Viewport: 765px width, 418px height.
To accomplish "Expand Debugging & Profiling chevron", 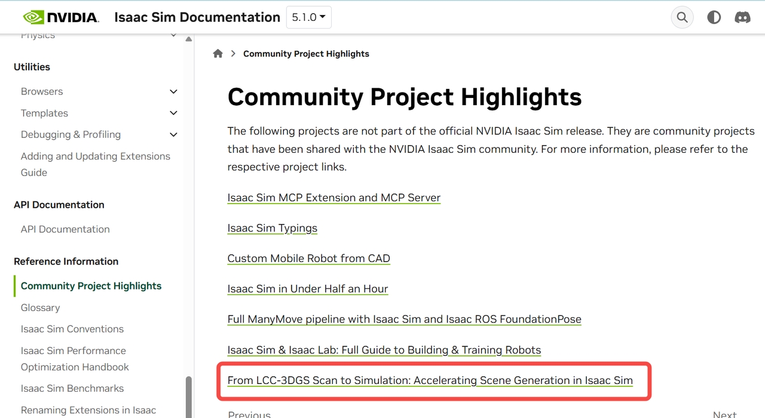I will tap(173, 134).
